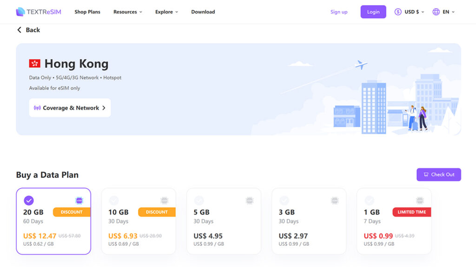Image resolution: width=476 pixels, height=267 pixels.
Task: Tick the 3 GB plan checkmark
Action: pyautogui.click(x=284, y=200)
